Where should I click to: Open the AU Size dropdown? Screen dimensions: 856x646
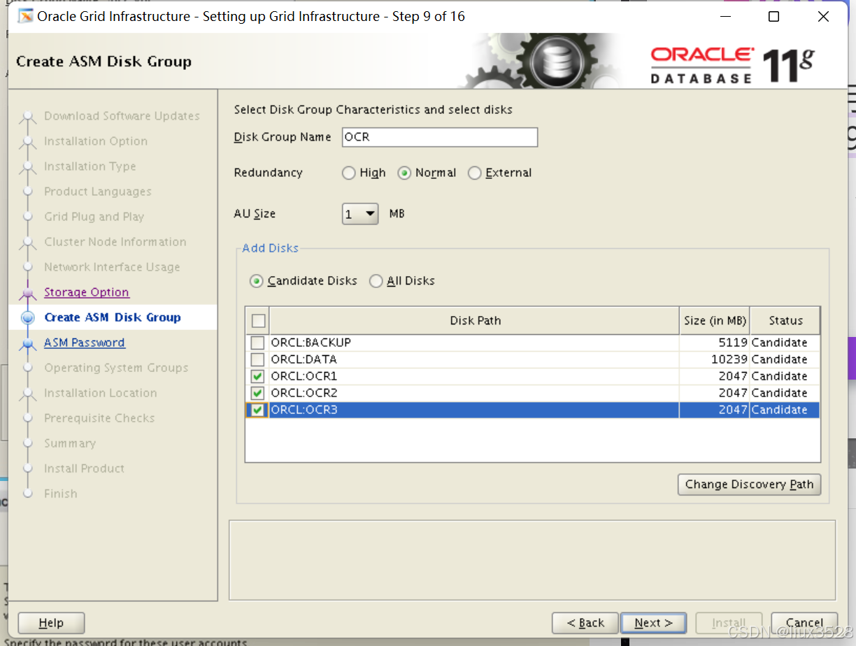[360, 214]
